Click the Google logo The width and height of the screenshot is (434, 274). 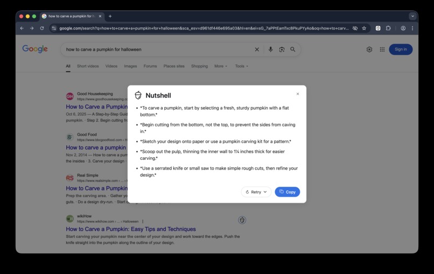tap(35, 49)
